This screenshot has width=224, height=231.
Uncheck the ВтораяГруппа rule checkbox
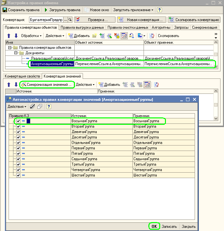(x=18, y=126)
